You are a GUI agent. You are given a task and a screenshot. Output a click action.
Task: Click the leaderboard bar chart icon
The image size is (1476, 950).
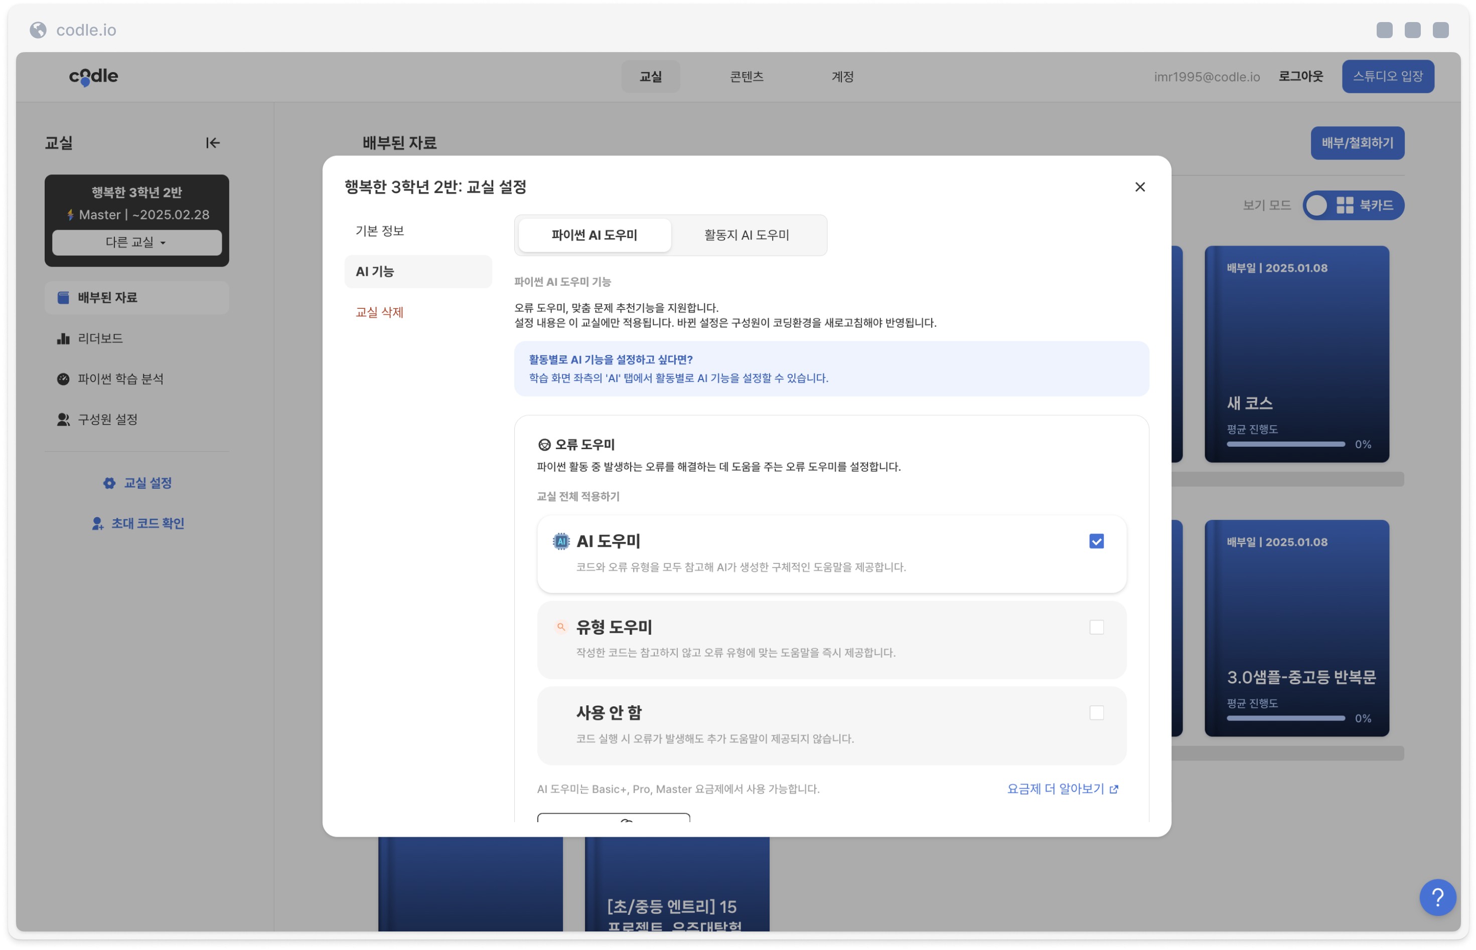63,339
